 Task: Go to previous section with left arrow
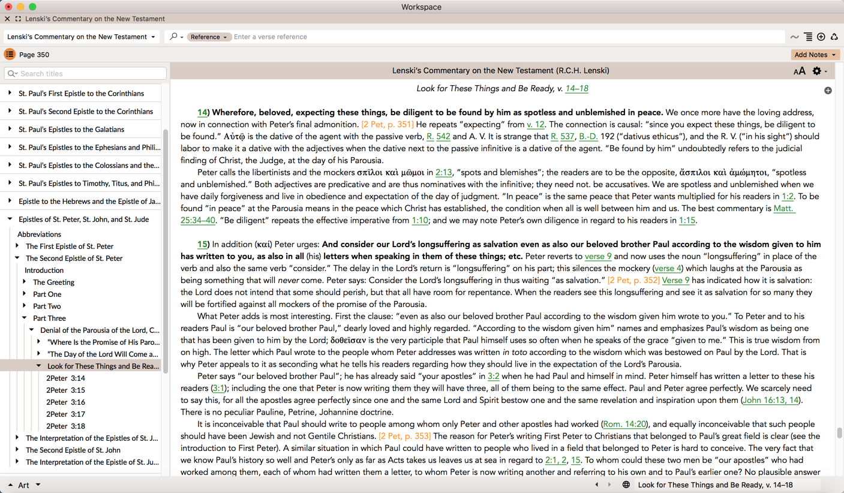tap(596, 485)
